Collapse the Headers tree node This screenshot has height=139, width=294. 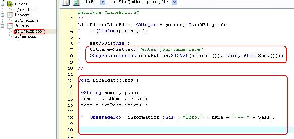[x=2, y=15]
